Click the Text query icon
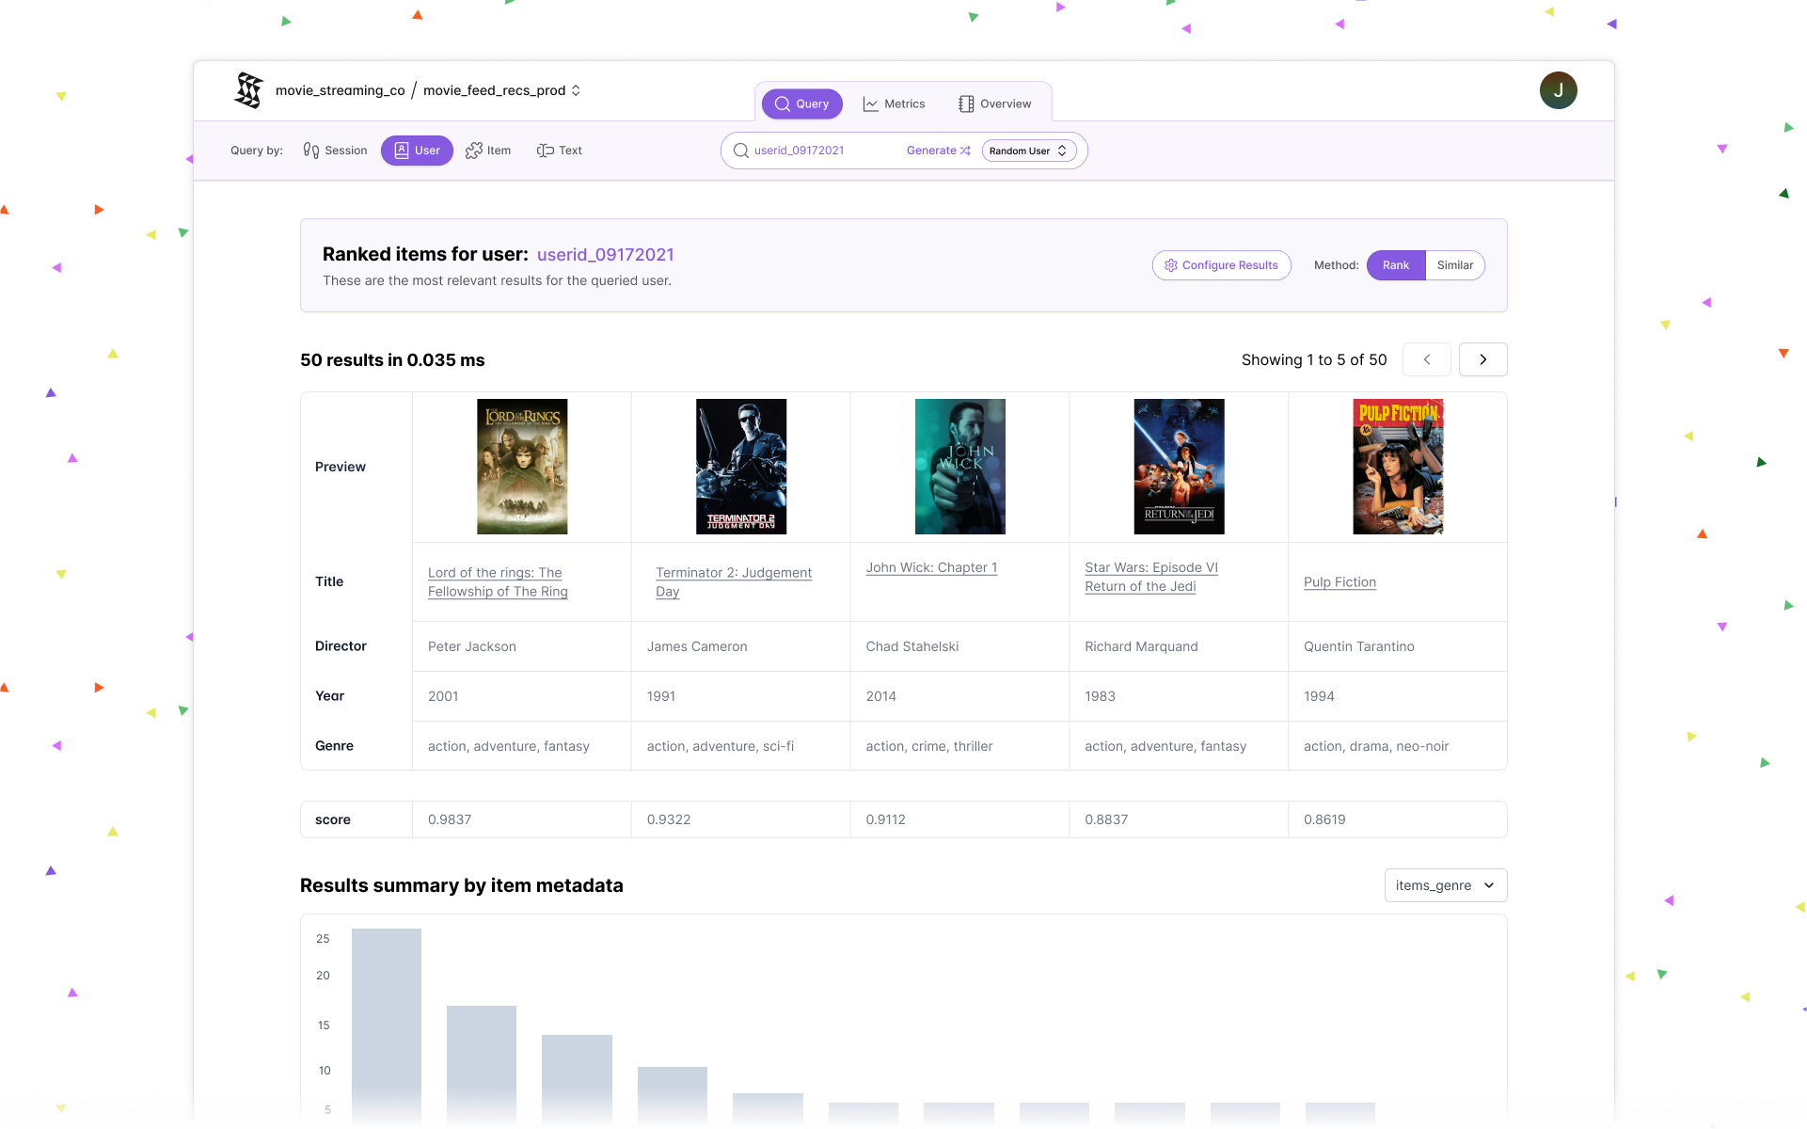 click(x=545, y=151)
